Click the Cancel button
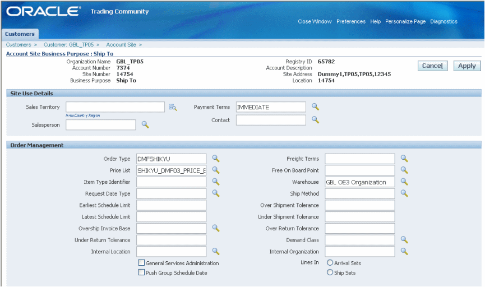Screen dimensions: 485x287 point(432,66)
